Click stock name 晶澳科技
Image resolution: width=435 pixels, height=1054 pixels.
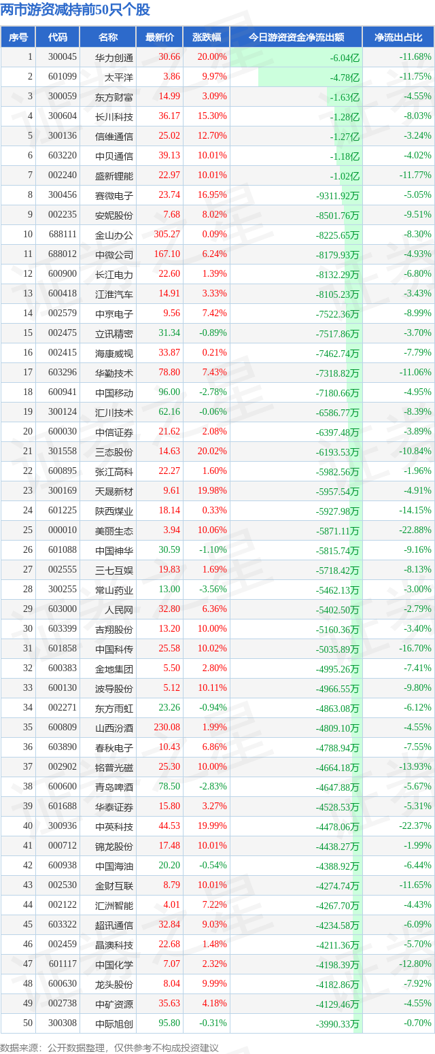115,945
